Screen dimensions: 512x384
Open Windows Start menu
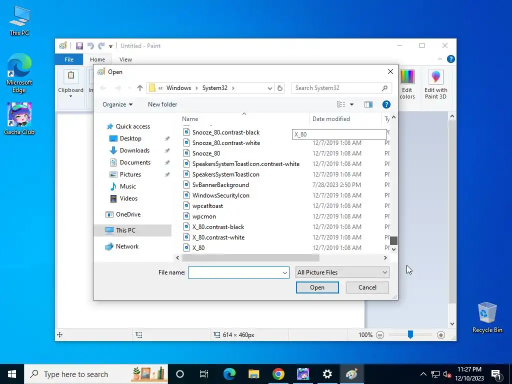(12, 374)
